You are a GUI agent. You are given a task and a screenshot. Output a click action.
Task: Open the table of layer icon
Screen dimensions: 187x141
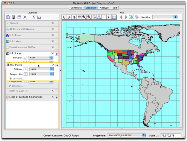pos(19,17)
